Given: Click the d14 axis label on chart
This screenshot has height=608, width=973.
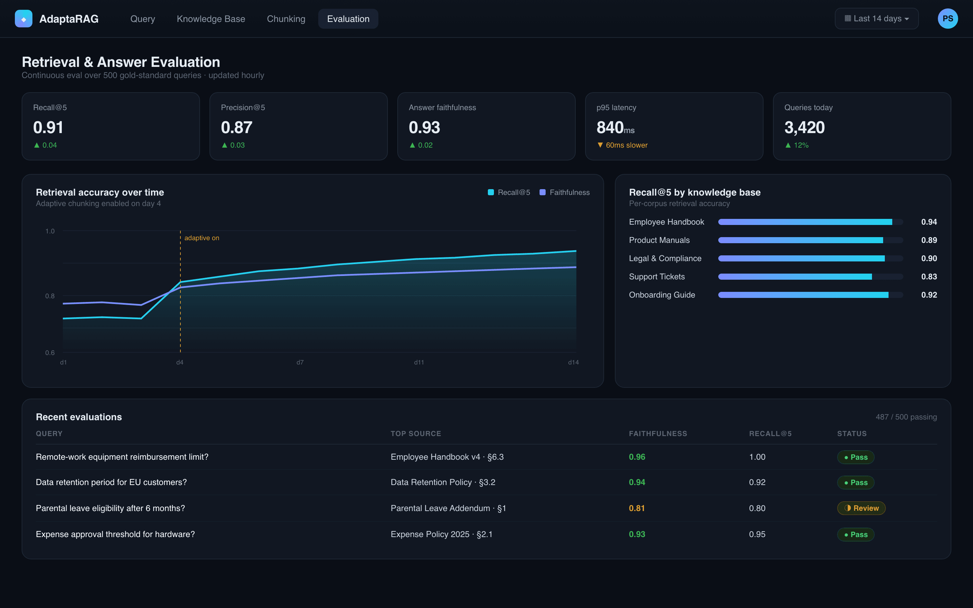Looking at the screenshot, I should click(573, 362).
